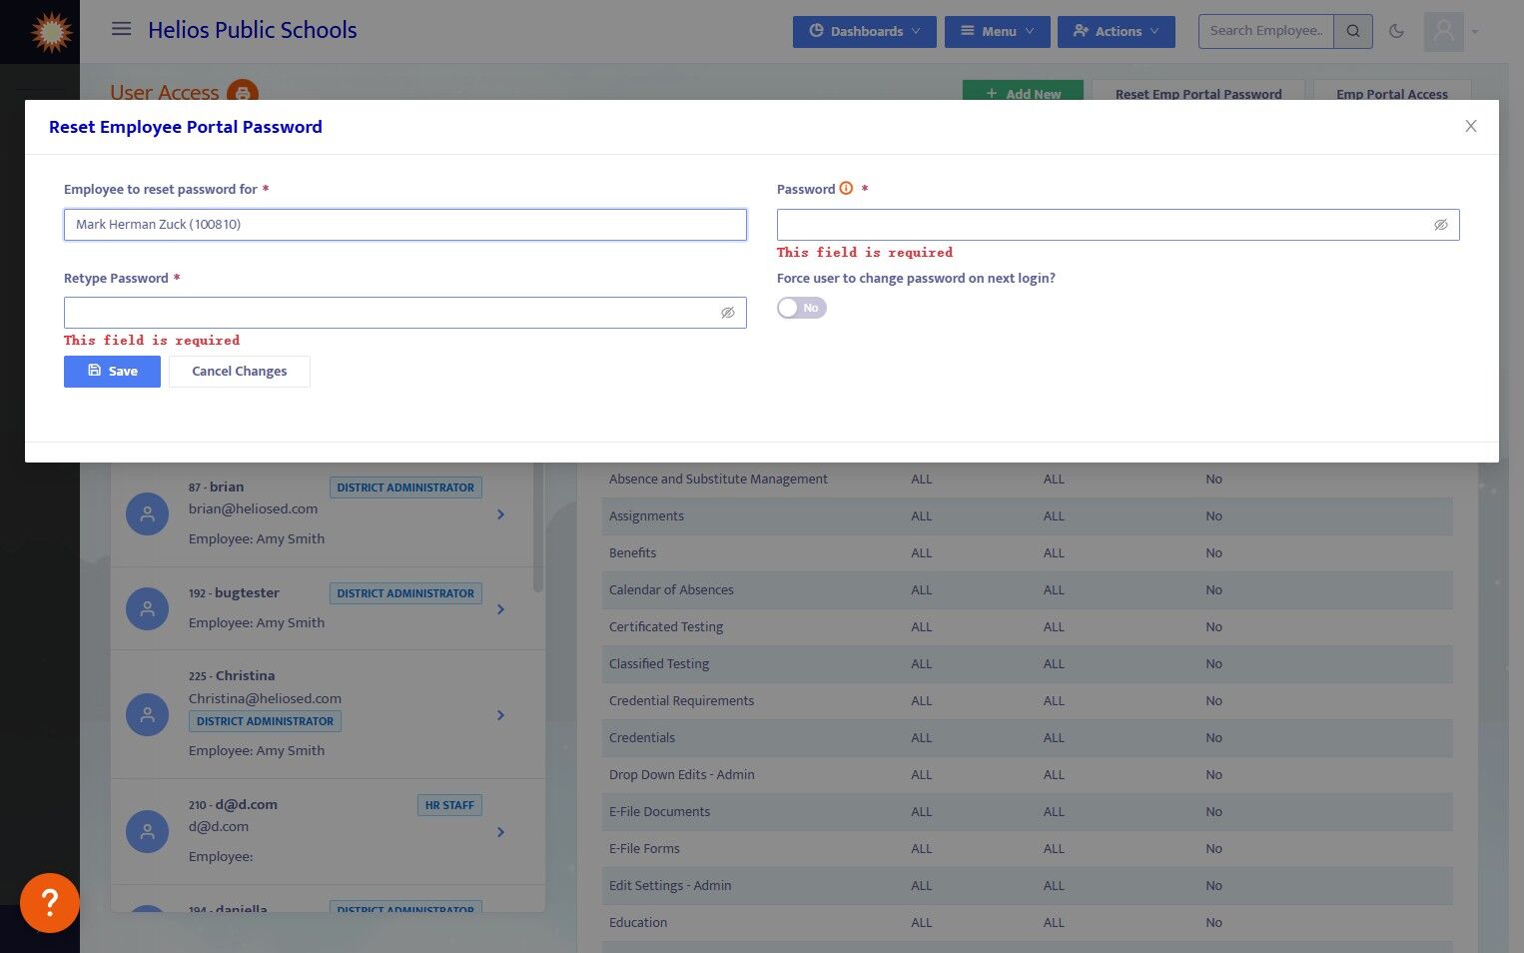The width and height of the screenshot is (1524, 953).
Task: Click Christina@heliosed.com email text
Action: [265, 699]
